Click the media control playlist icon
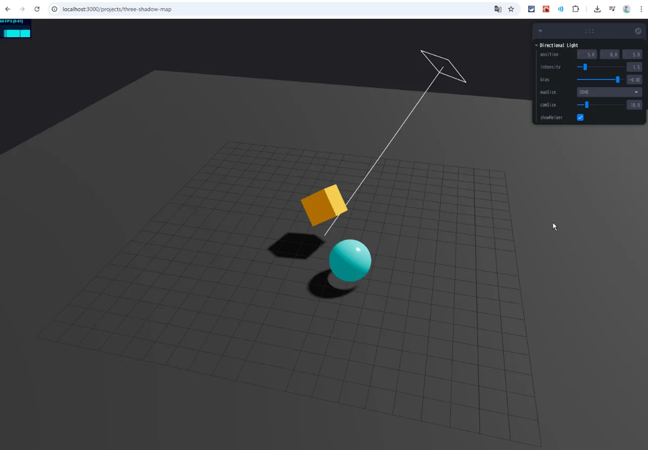Image resolution: width=648 pixels, height=450 pixels. (x=612, y=9)
